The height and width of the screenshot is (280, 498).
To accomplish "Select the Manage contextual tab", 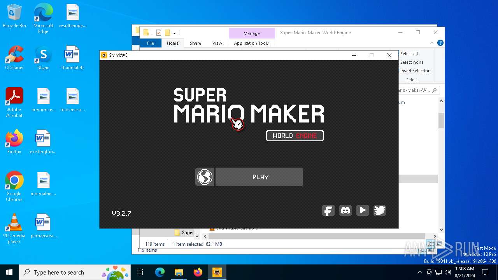I will pos(252,33).
